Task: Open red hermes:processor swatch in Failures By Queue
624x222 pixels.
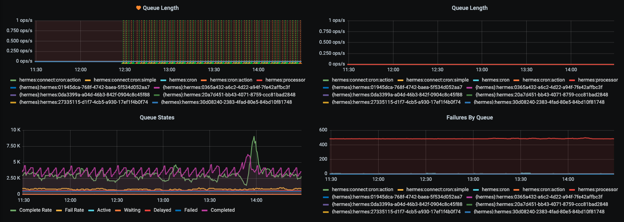Action: (573, 190)
